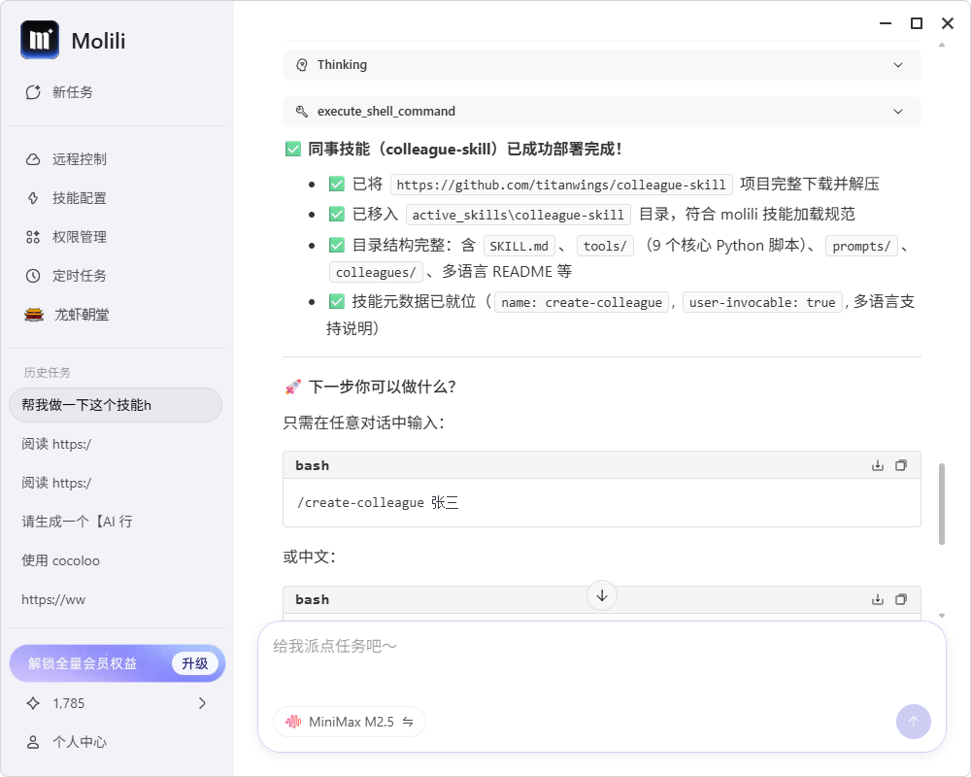Open 技能配置 skill configuration
971x777 pixels.
coord(79,198)
